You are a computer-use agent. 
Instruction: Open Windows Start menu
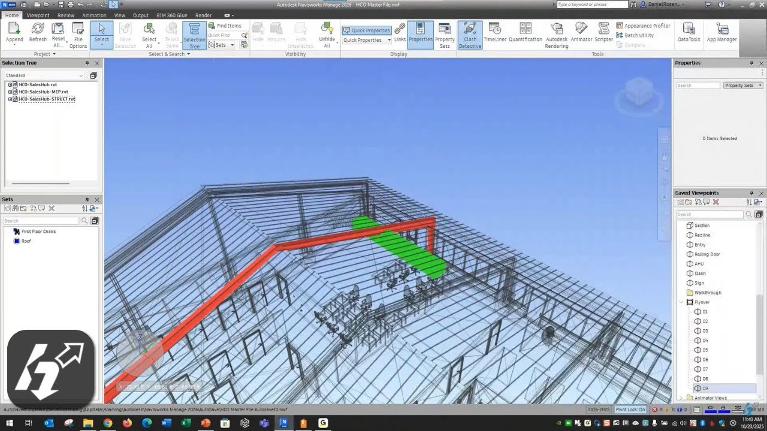[x=9, y=423]
